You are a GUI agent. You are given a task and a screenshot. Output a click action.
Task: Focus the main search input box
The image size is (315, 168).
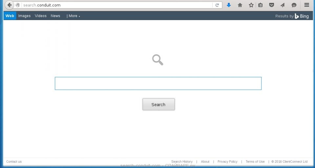(158, 84)
